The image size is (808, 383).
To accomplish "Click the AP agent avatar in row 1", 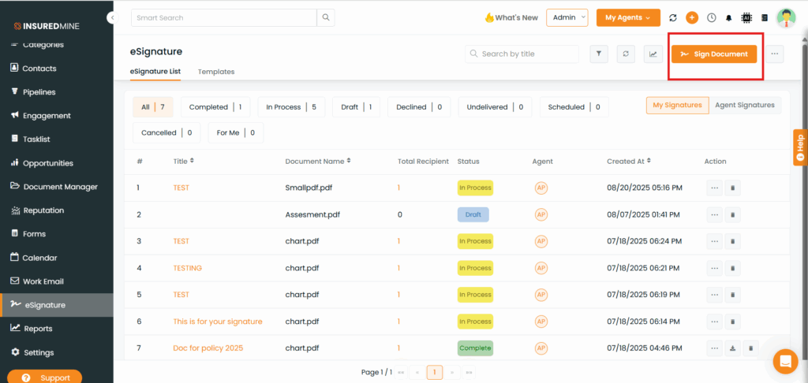I will click(541, 188).
